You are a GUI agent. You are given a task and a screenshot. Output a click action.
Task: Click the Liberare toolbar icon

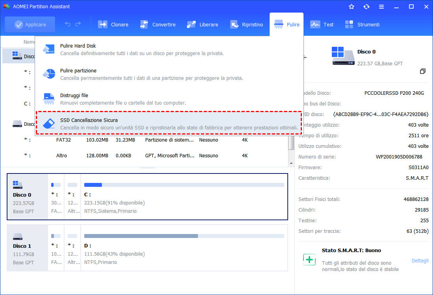point(191,24)
